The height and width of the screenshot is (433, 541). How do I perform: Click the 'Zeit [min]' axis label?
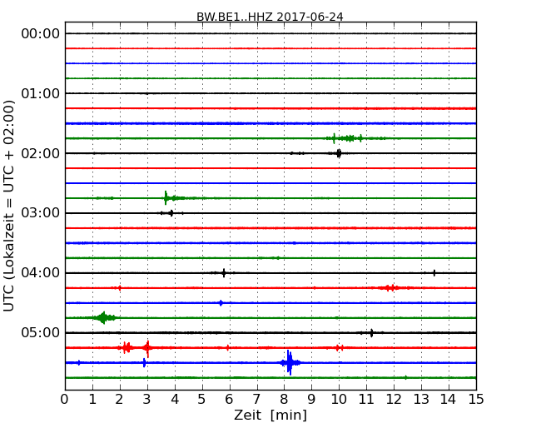270,415
